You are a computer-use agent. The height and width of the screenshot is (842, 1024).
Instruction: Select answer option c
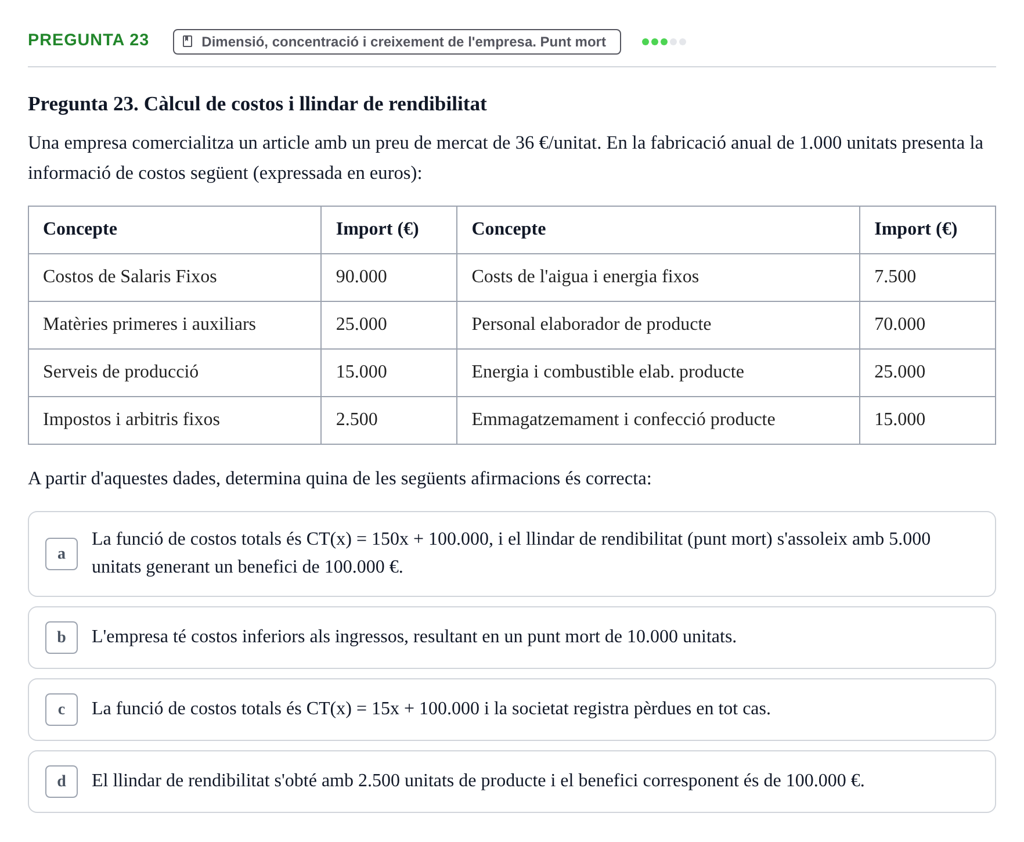pyautogui.click(x=512, y=710)
